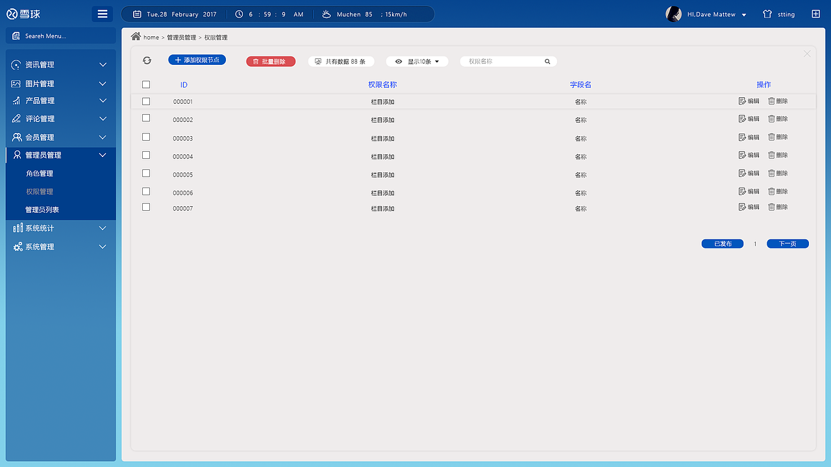Viewport: 831px width, 467px height.
Task: Click the 已发布 pagination button
Action: (723, 244)
